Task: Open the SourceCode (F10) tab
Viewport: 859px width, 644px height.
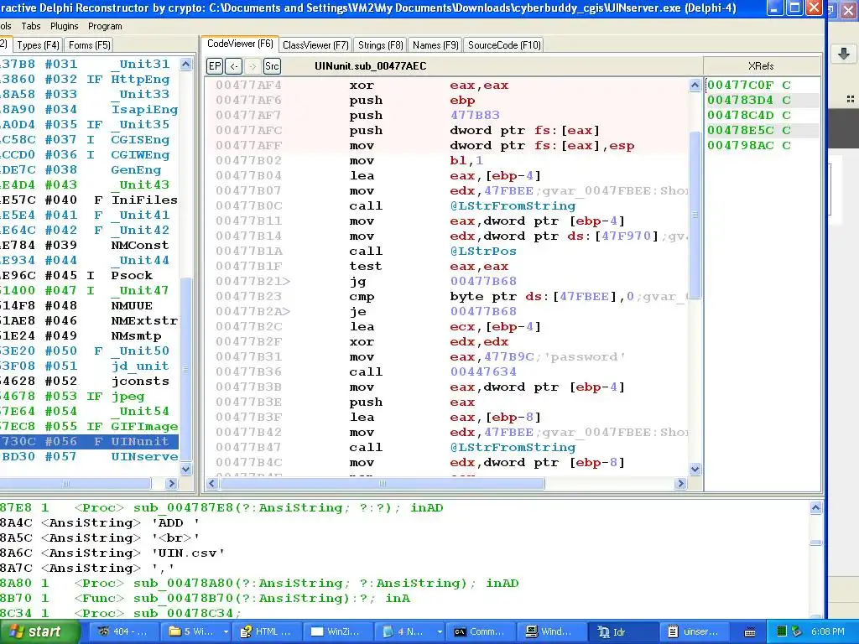Action: click(504, 45)
